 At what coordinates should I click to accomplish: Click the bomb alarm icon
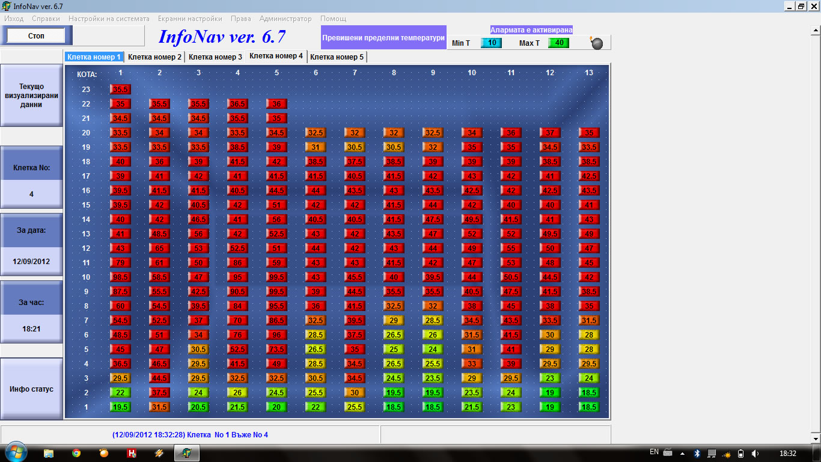(x=597, y=43)
